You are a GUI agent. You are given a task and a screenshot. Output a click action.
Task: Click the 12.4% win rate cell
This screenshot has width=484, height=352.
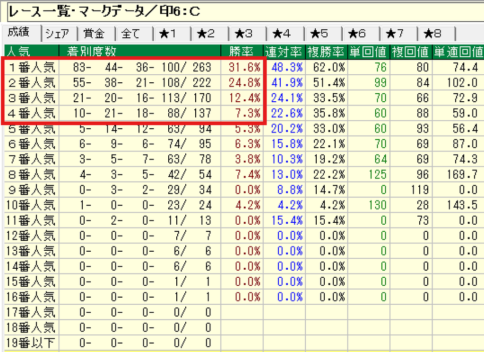tap(242, 97)
